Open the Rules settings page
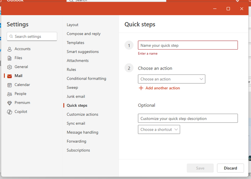This screenshot has width=251, height=179. [71, 70]
